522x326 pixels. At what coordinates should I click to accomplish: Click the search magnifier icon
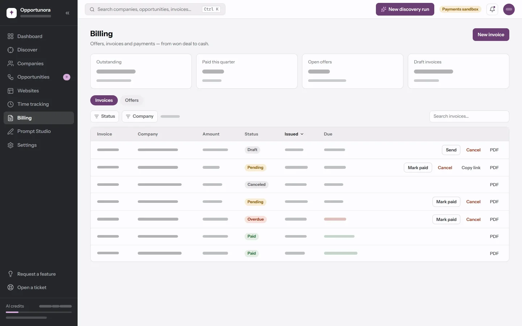pos(92,9)
